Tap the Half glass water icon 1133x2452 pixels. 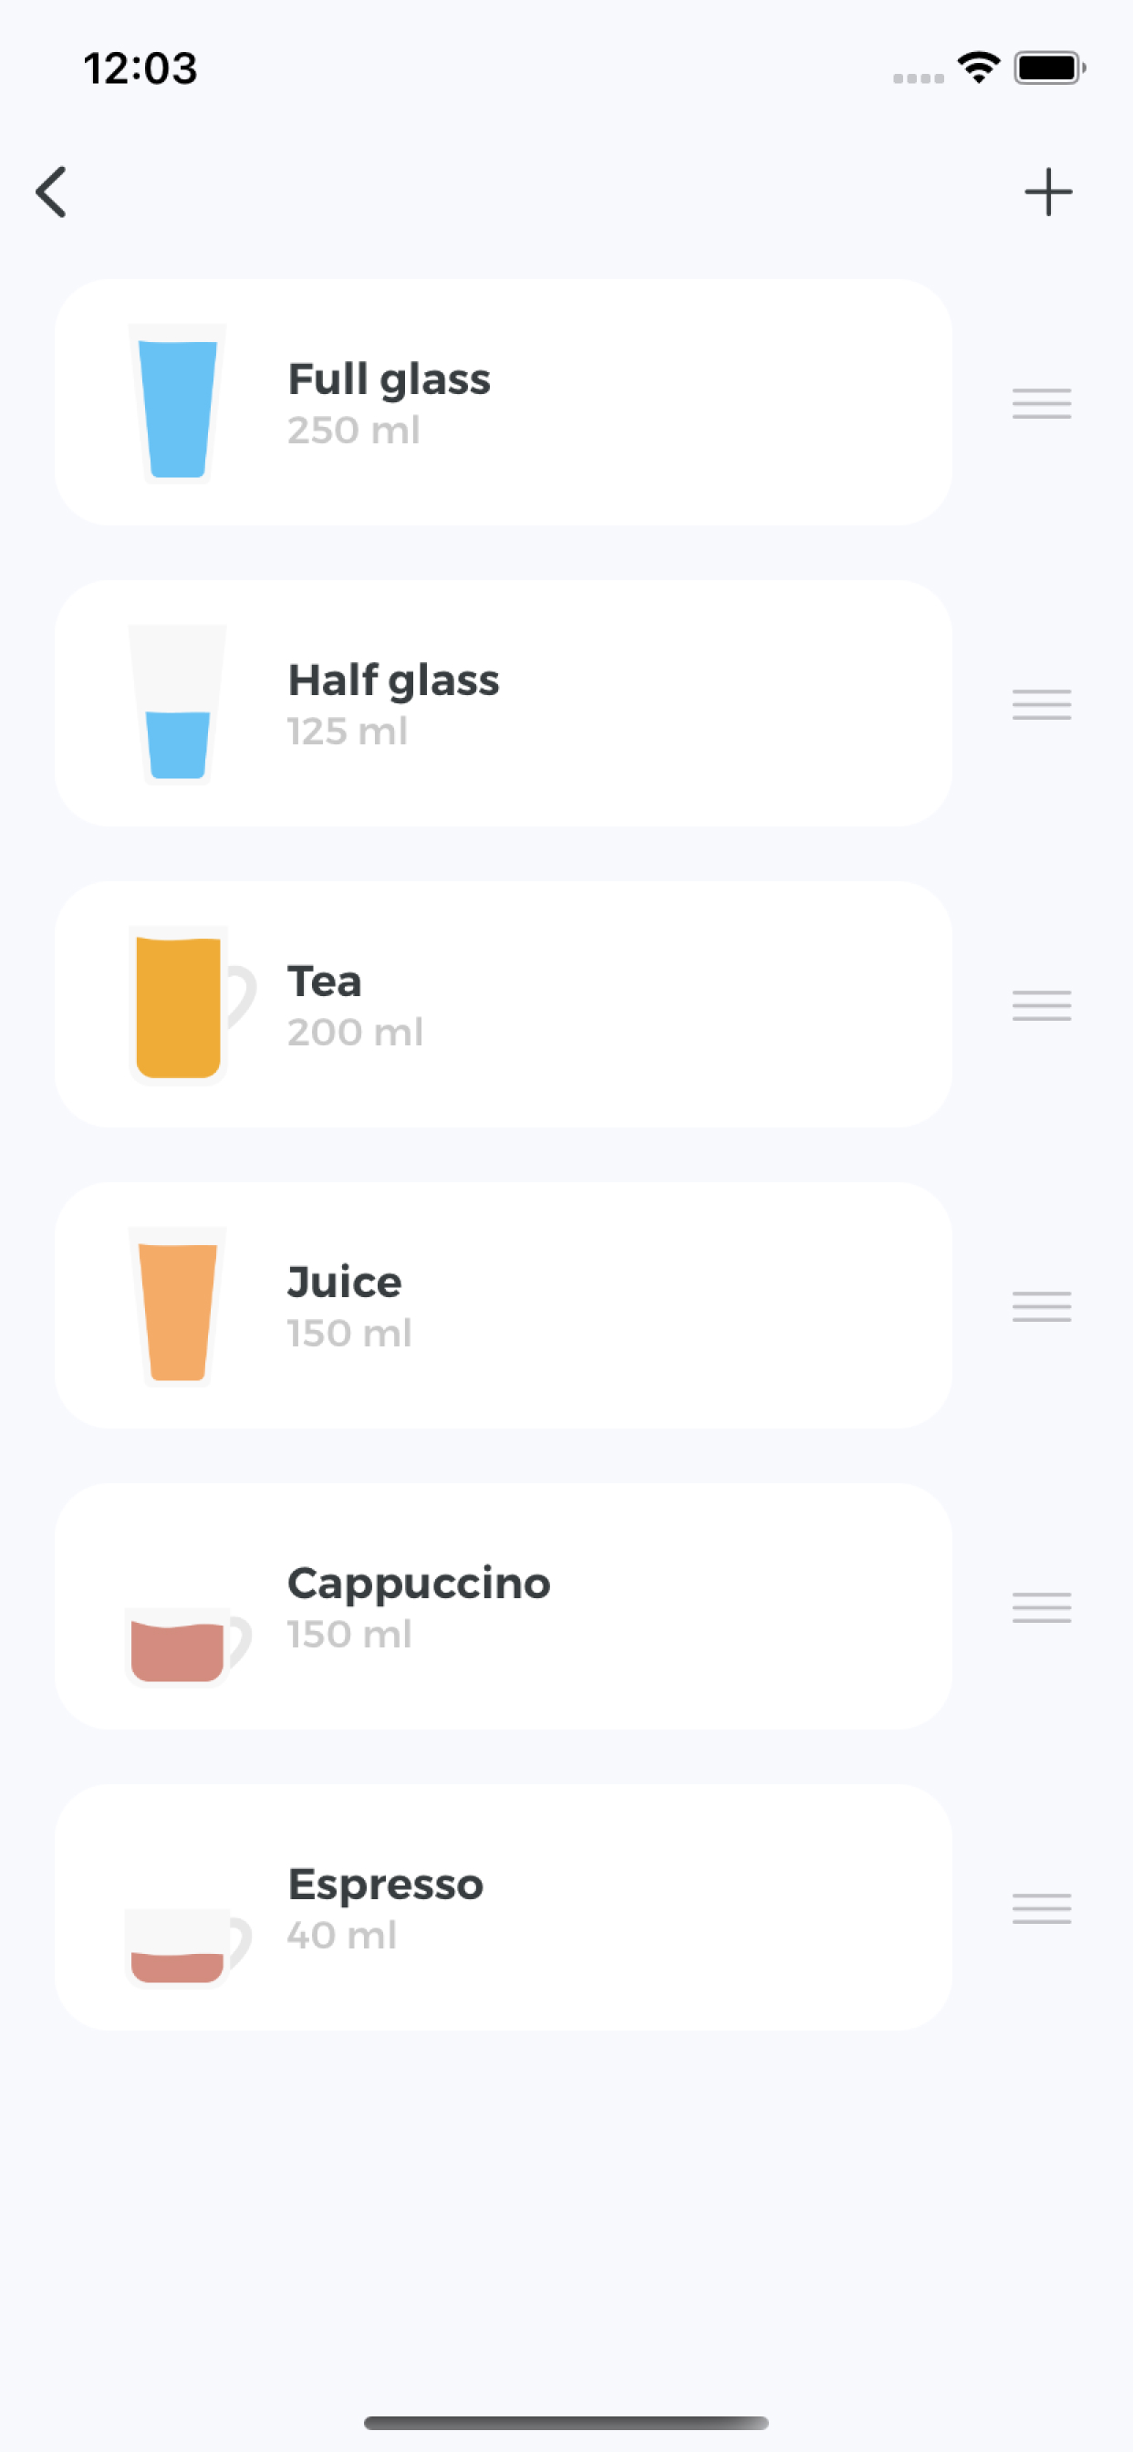coord(178,705)
